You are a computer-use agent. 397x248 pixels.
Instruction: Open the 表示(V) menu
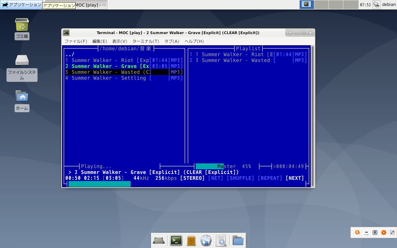(x=120, y=41)
